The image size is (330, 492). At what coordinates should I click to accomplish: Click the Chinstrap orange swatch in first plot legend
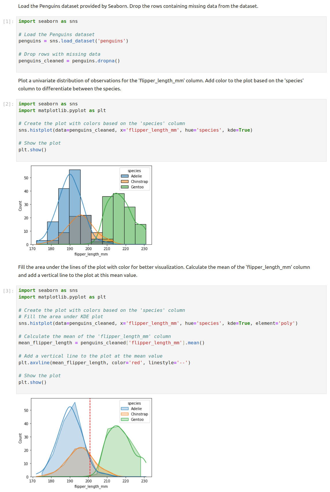(125, 182)
